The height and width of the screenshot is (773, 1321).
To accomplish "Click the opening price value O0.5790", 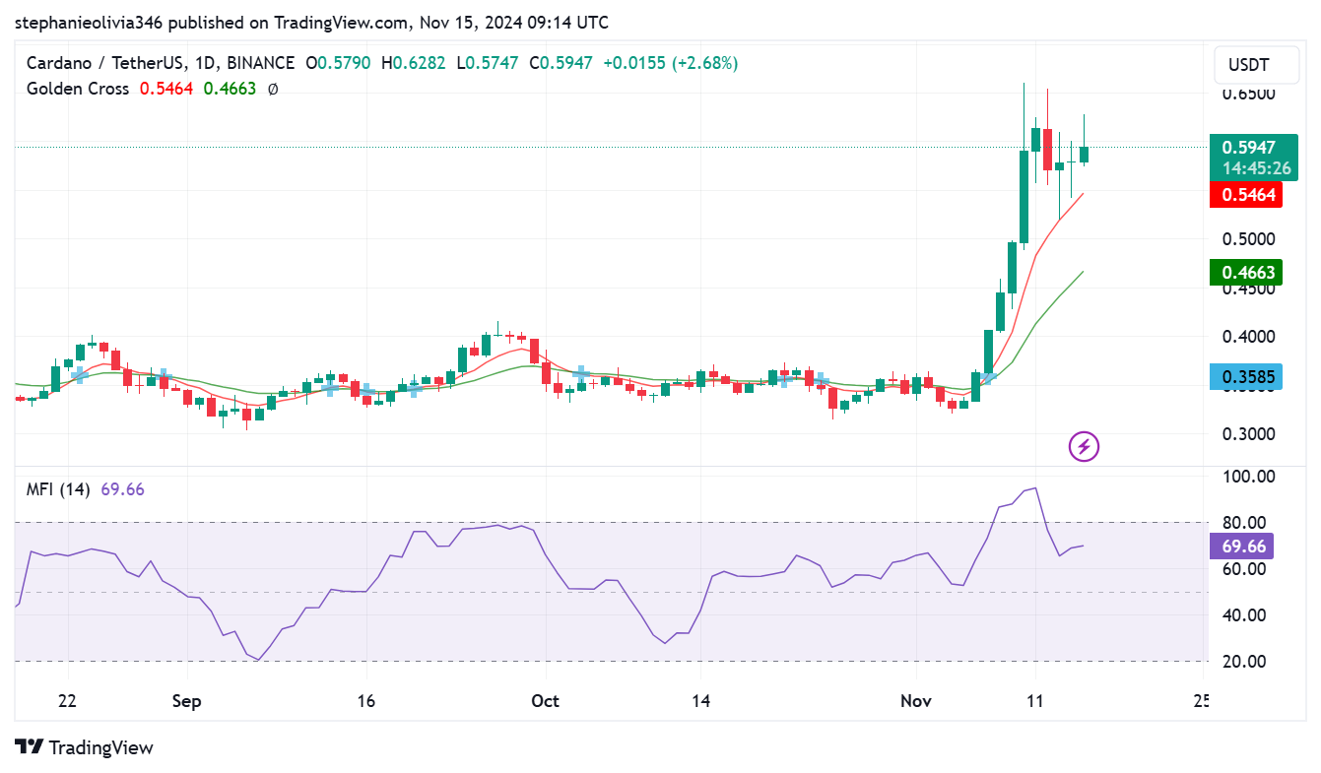I will coord(339,63).
